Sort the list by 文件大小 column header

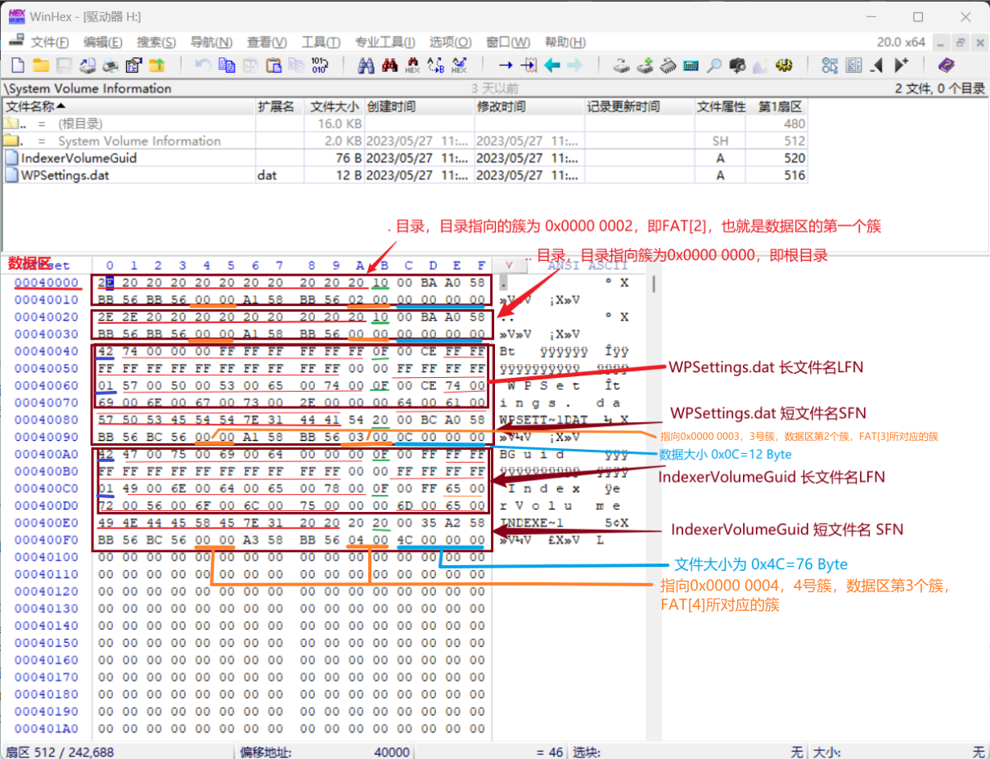pyautogui.click(x=335, y=106)
